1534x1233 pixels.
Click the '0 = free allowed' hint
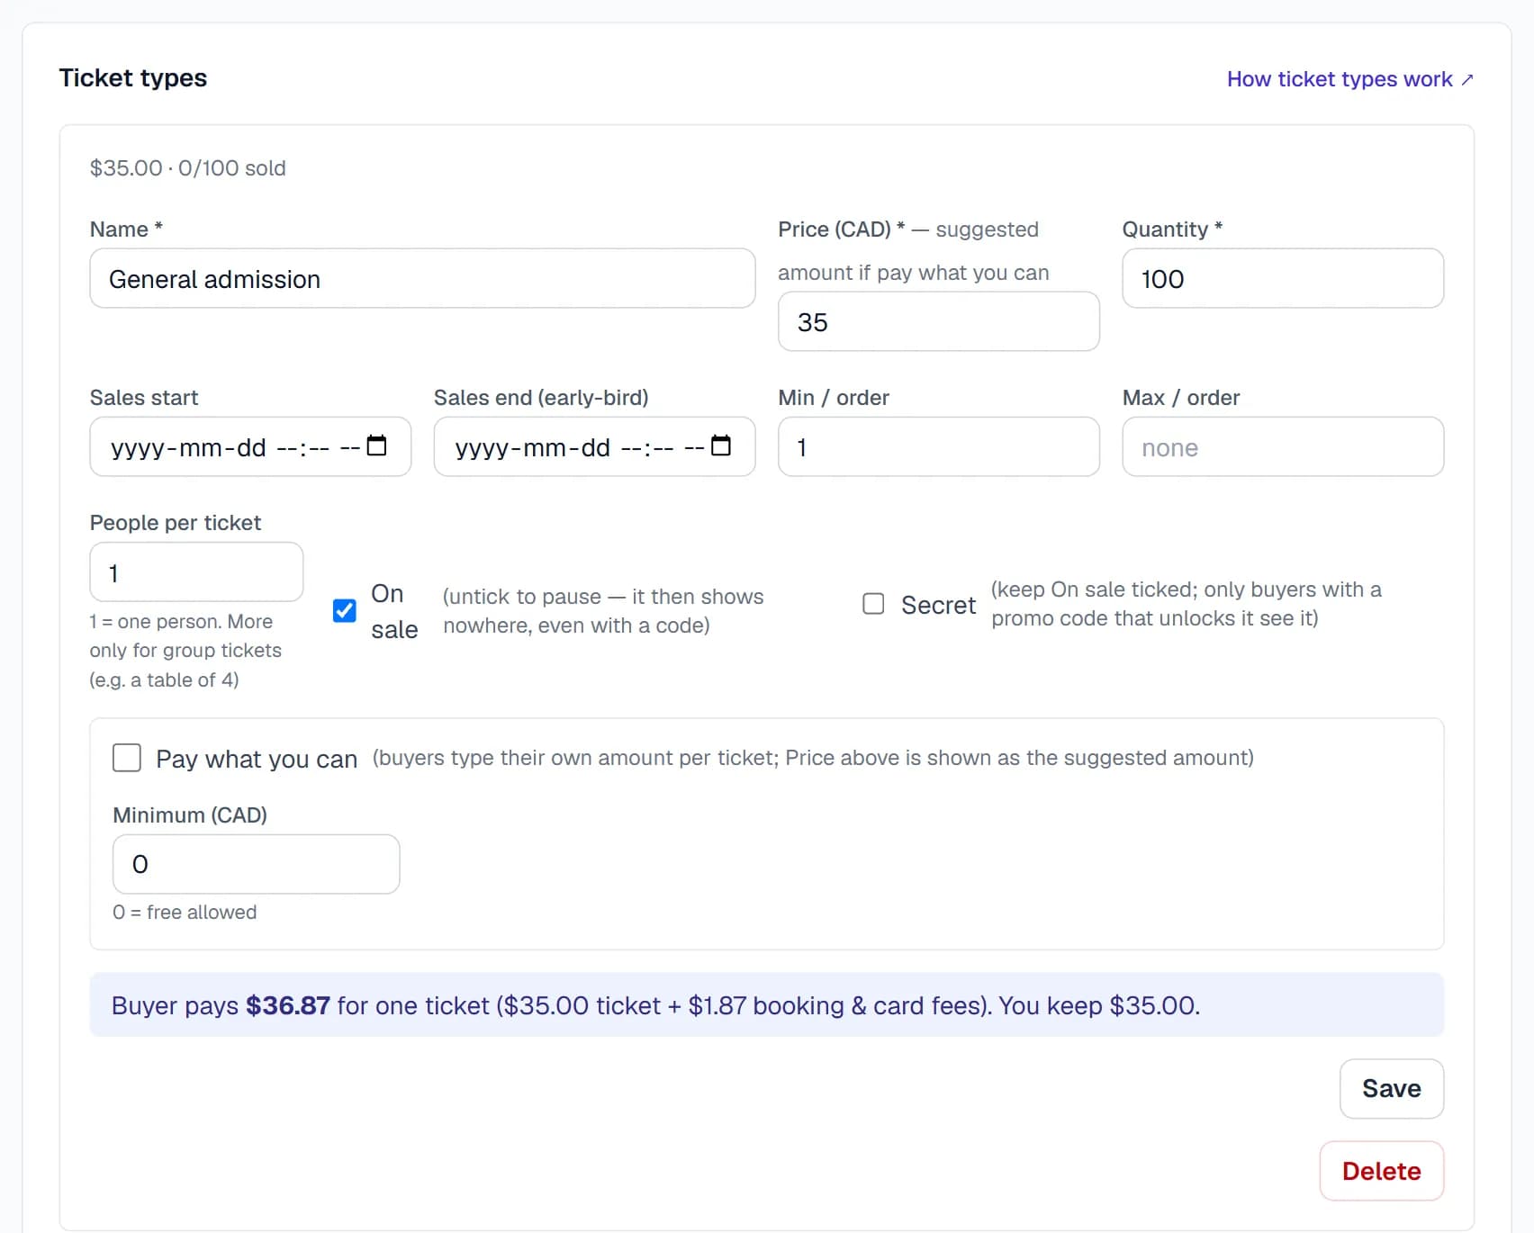click(x=185, y=913)
